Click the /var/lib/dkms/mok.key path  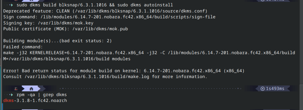coord(66,23)
